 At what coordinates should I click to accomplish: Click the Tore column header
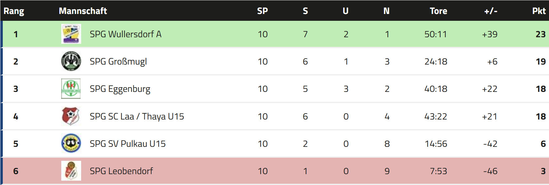point(438,11)
